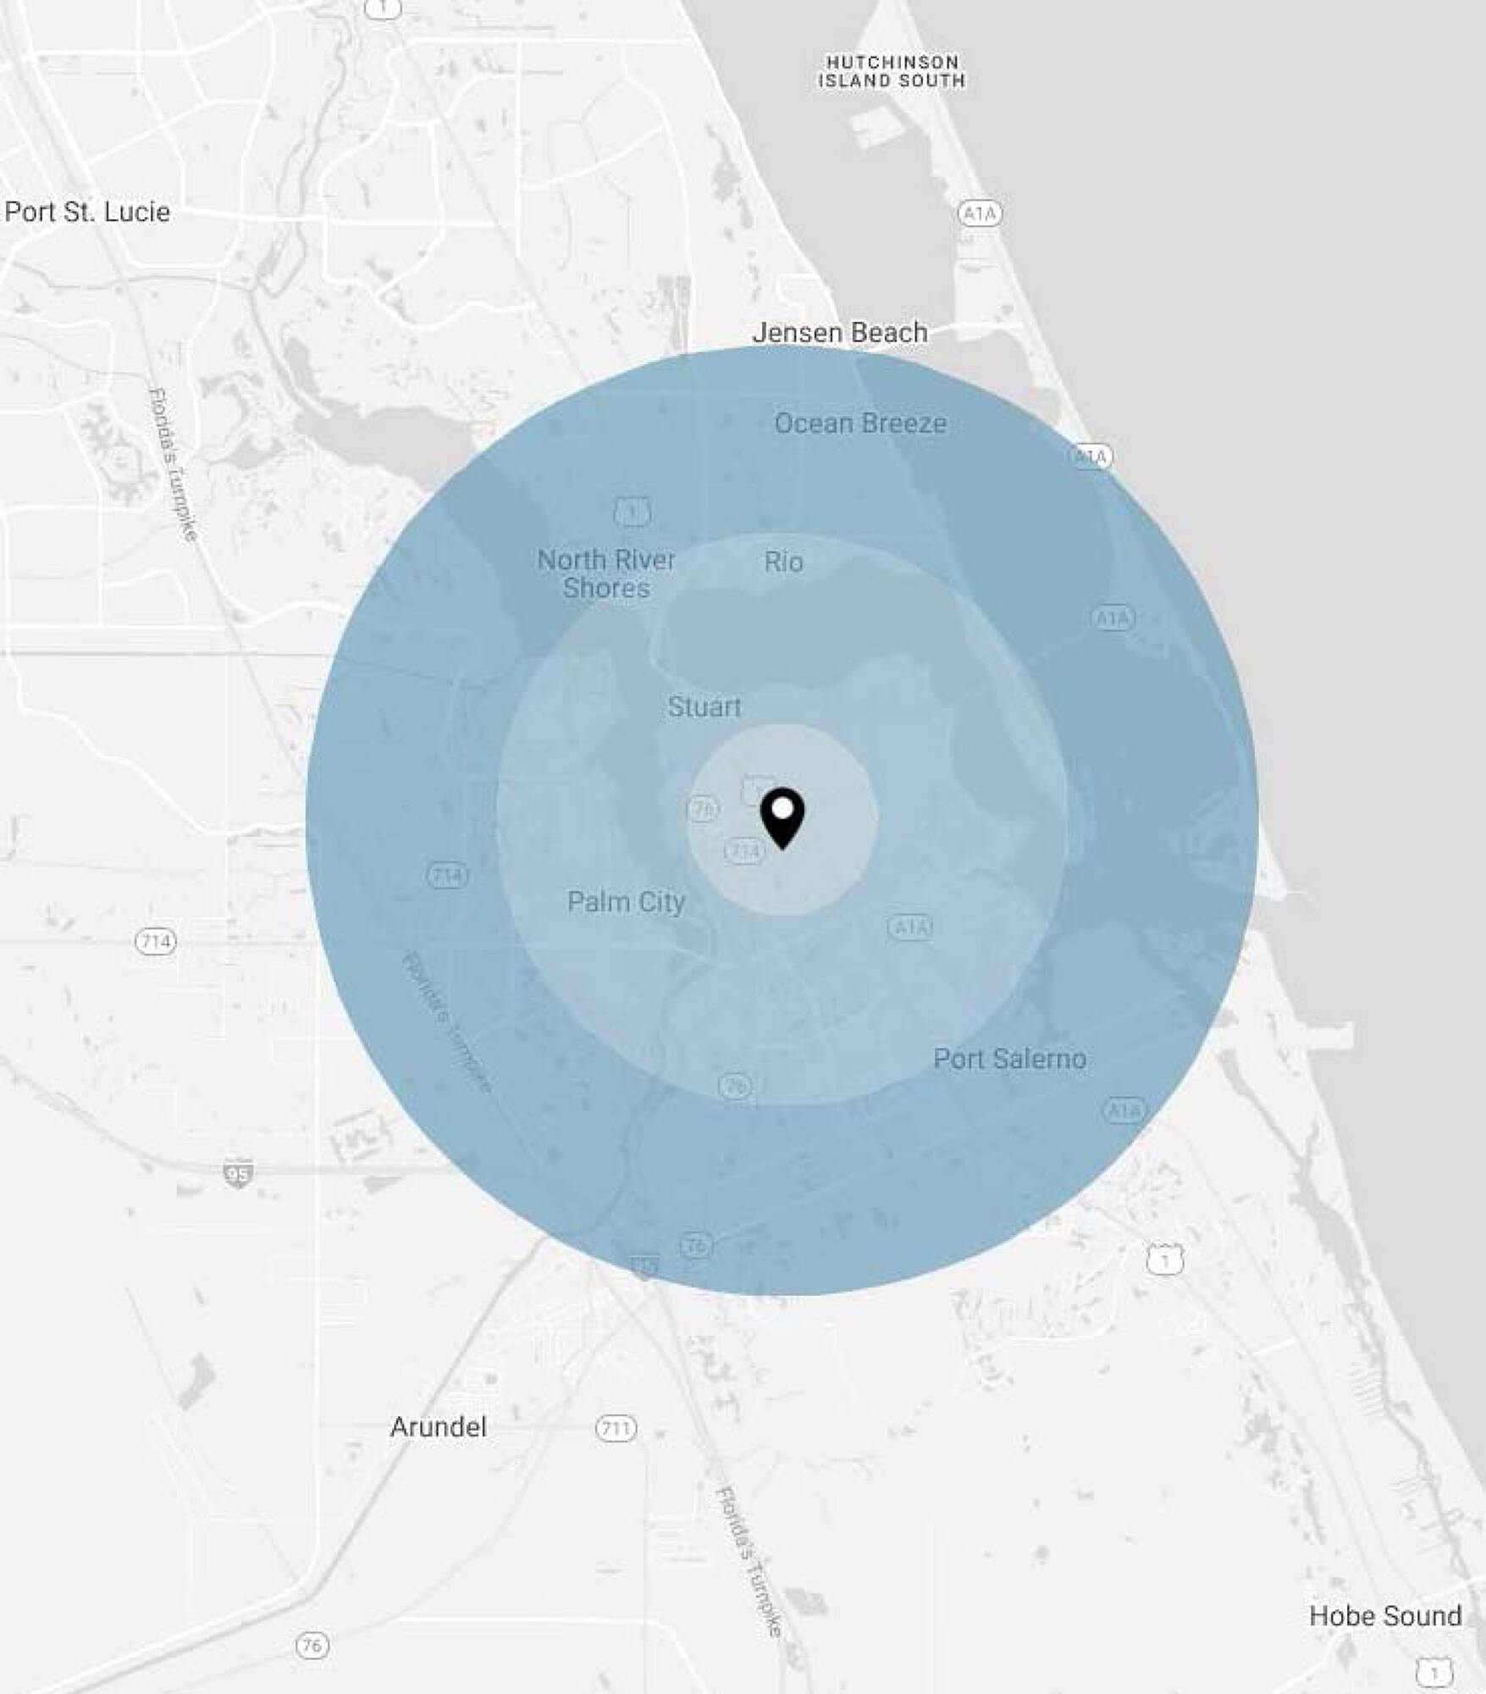1486x1694 pixels.
Task: Click the Ocean Breeze label
Action: pyautogui.click(x=860, y=423)
